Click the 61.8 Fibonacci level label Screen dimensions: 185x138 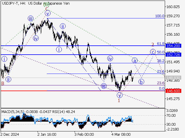pos(160,43)
